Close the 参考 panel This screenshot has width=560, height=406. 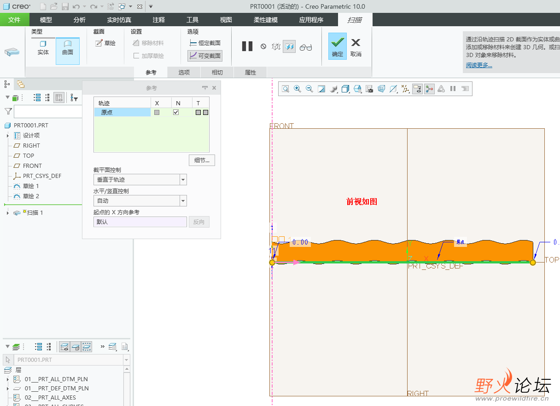click(214, 88)
